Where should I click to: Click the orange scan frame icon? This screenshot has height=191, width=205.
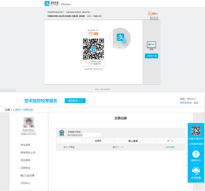(87, 63)
